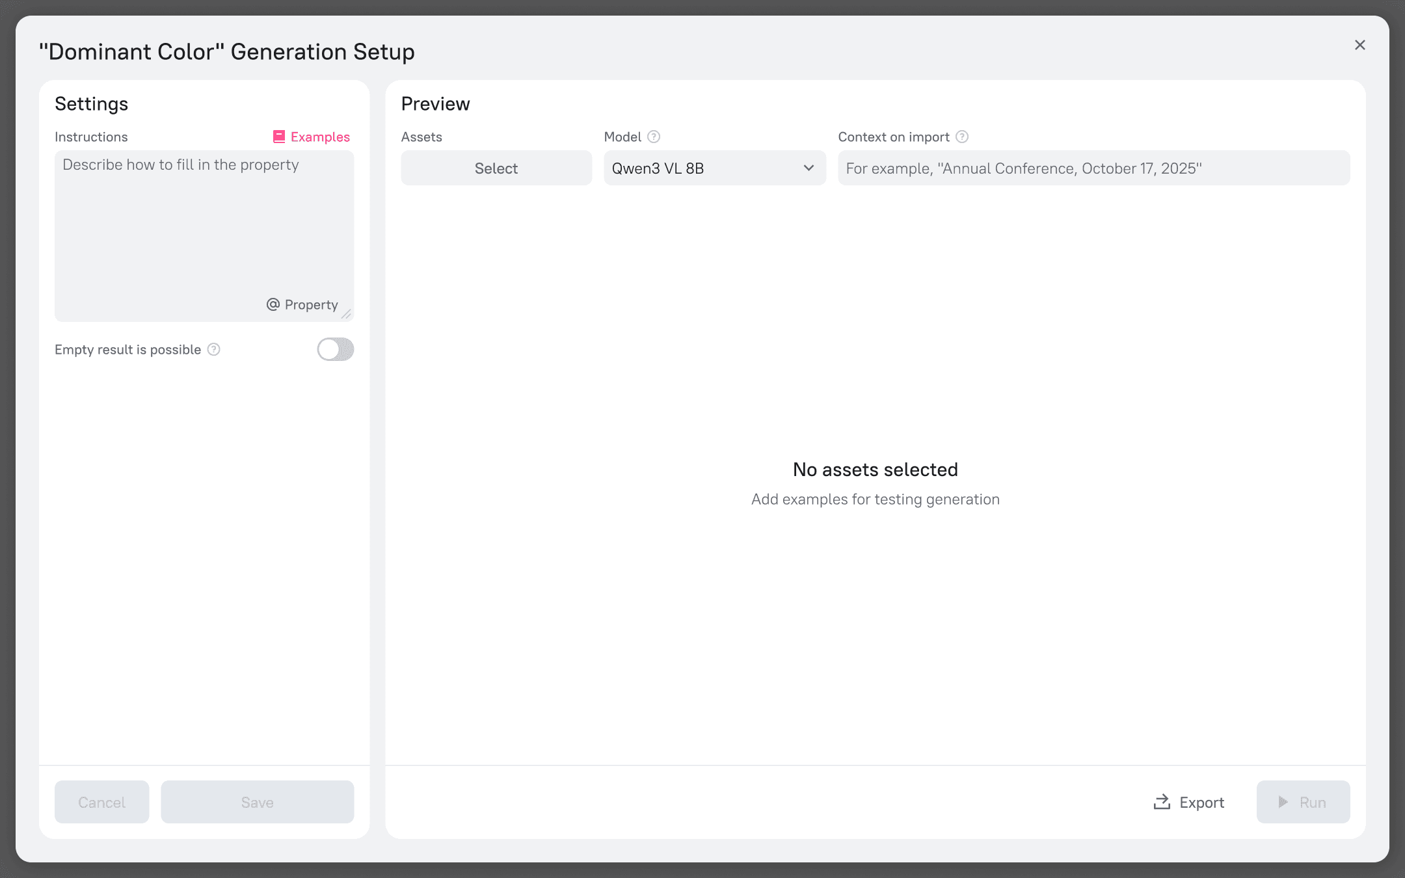Grab the Instructions box resize handle

347,315
